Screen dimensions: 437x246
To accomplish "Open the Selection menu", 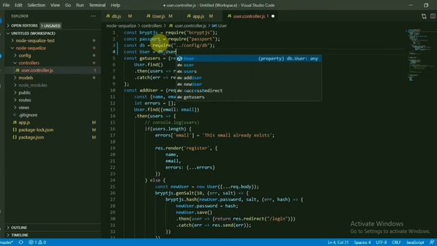I will pyautogui.click(x=36, y=5).
